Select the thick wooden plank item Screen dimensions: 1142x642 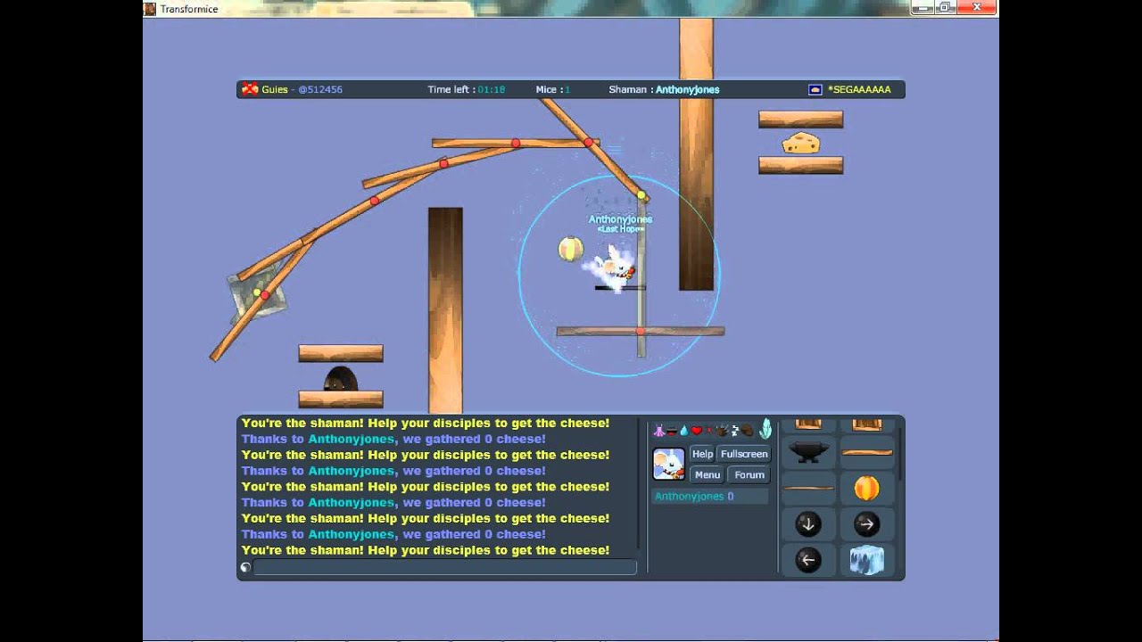pos(866,452)
